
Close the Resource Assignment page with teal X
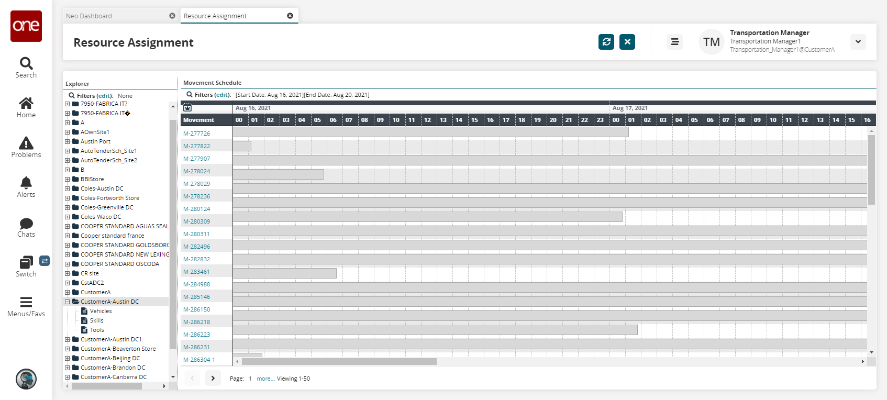point(627,42)
